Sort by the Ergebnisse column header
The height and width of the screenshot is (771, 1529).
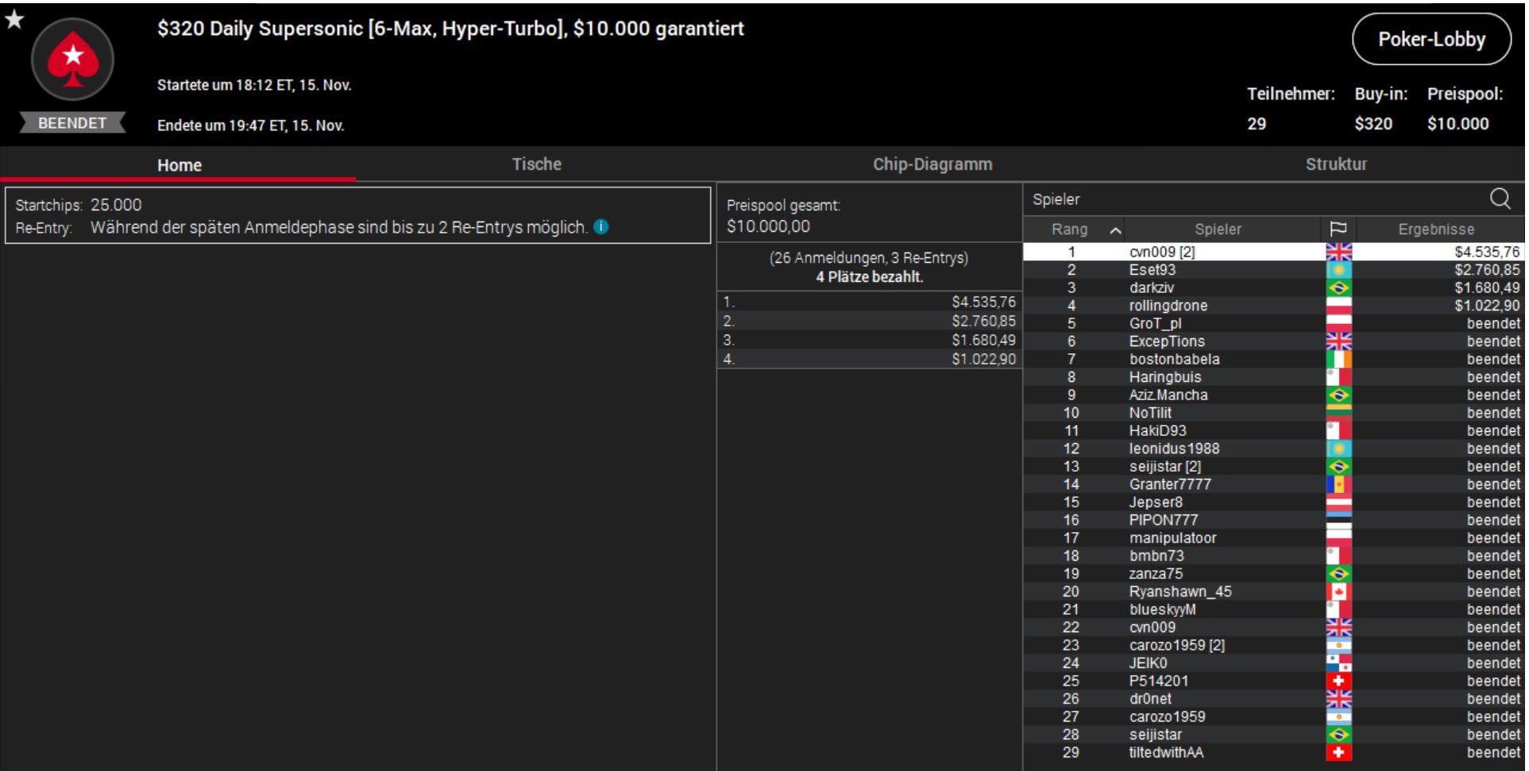[1435, 229]
